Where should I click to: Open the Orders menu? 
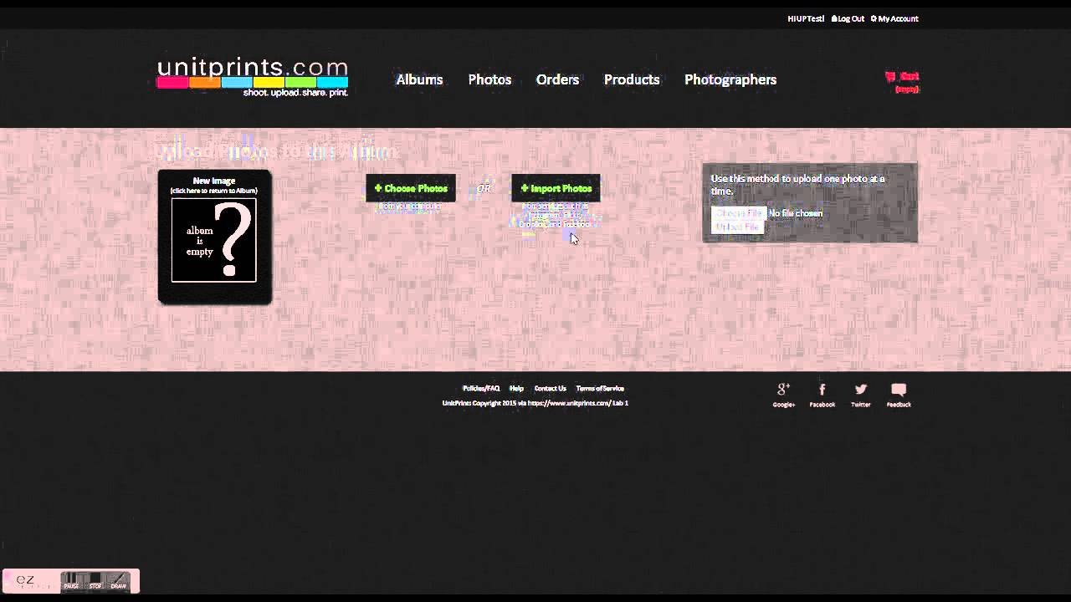click(557, 79)
